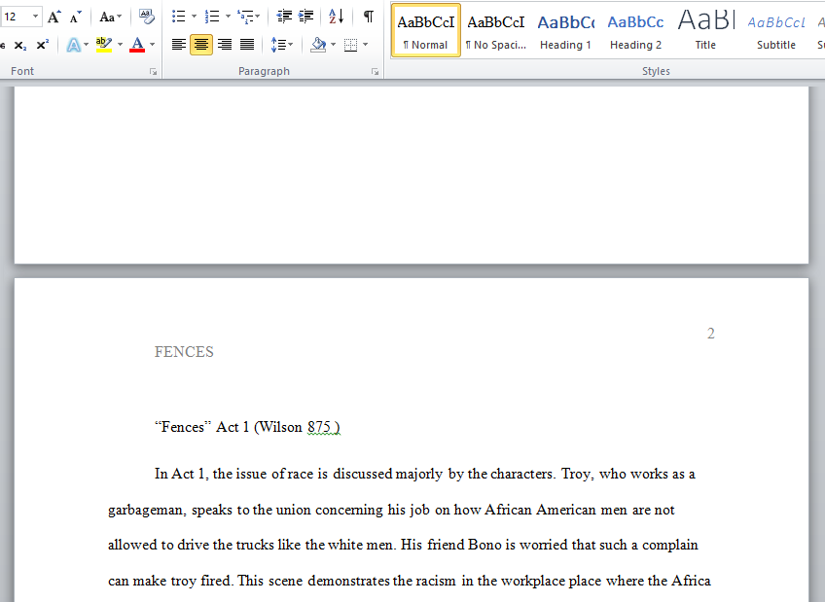This screenshot has height=602, width=825.
Task: Open the font size dropdown arrow
Action: (x=35, y=17)
